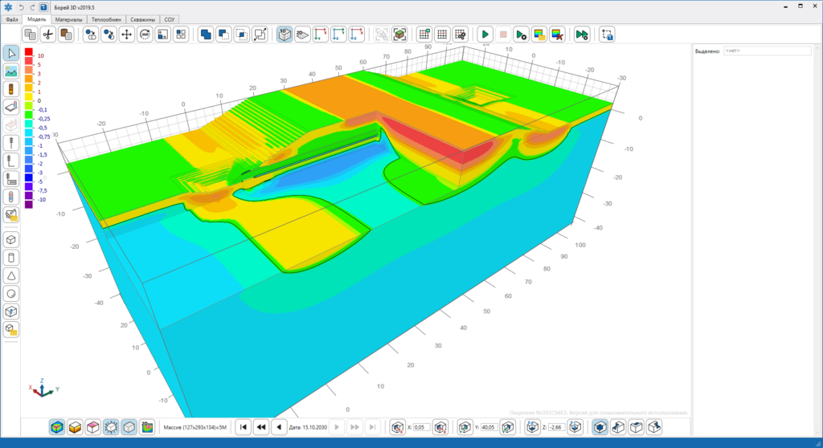Screen dimensions: 823x448
Task: Jump to first date step button
Action: pos(243,427)
